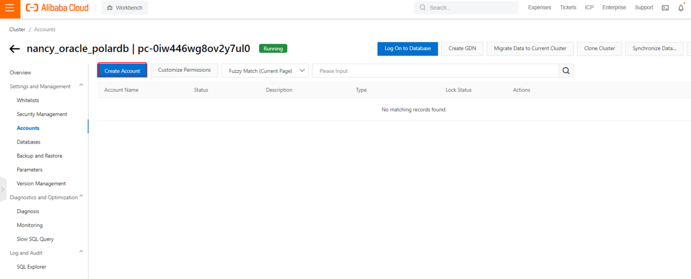
Task: Click the Alibaba Cloud logo
Action: click(58, 8)
